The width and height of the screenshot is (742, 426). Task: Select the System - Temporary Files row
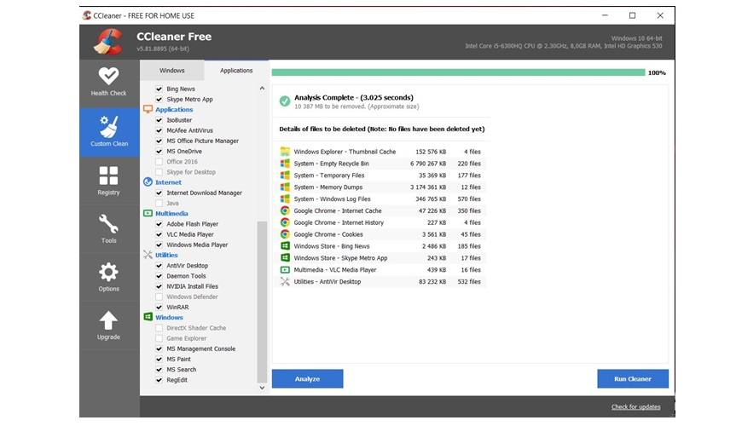tap(380, 175)
